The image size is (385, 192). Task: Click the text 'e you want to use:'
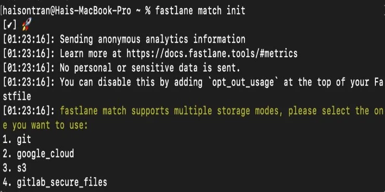[x=45, y=125]
